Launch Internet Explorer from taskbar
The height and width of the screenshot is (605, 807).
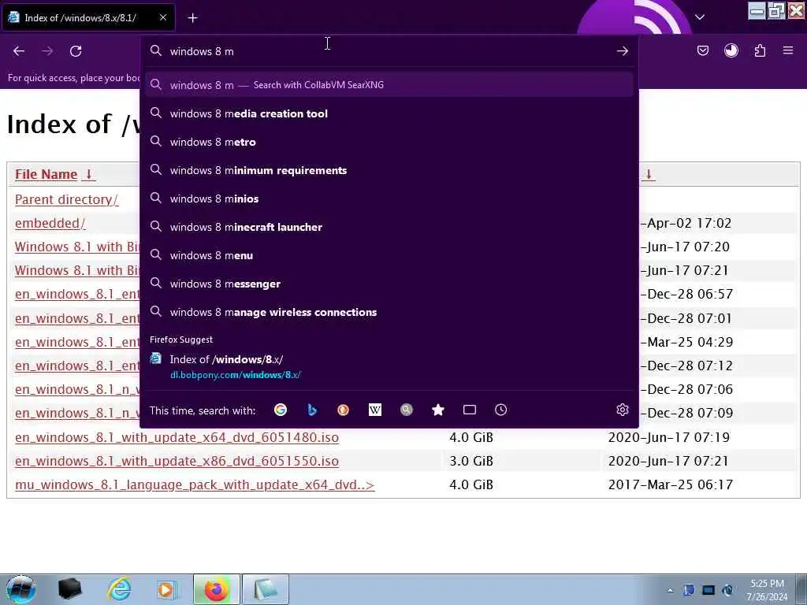[119, 589]
